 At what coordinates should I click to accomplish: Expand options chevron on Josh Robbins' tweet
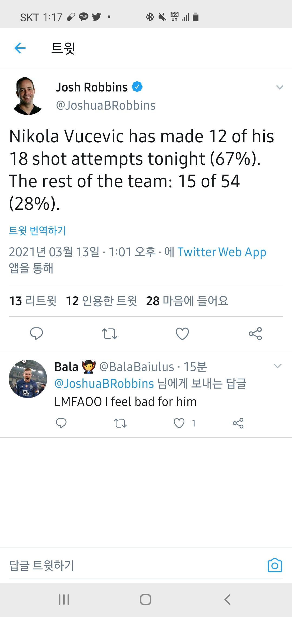pos(280,87)
